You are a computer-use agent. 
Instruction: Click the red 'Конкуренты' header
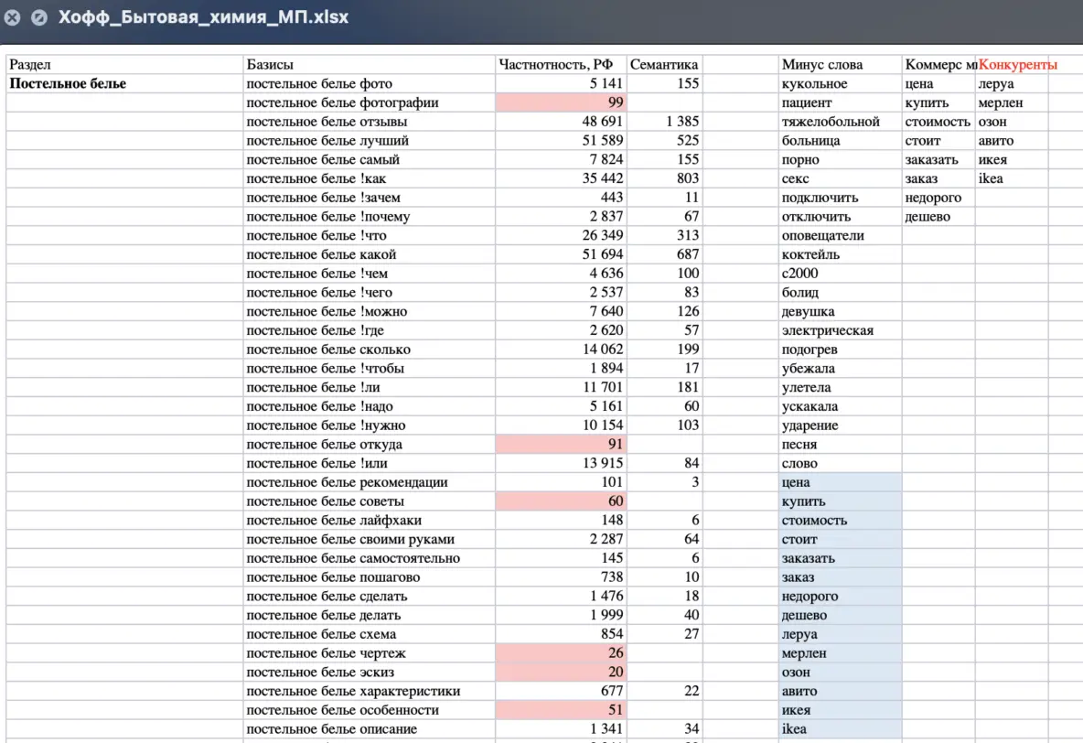click(1017, 65)
